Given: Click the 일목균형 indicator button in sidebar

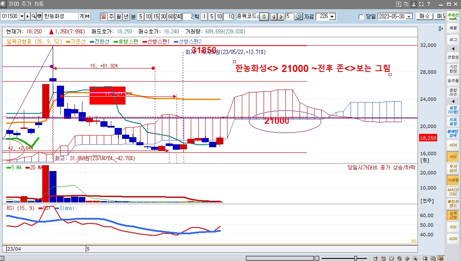Looking at the screenshot, I should click(453, 215).
